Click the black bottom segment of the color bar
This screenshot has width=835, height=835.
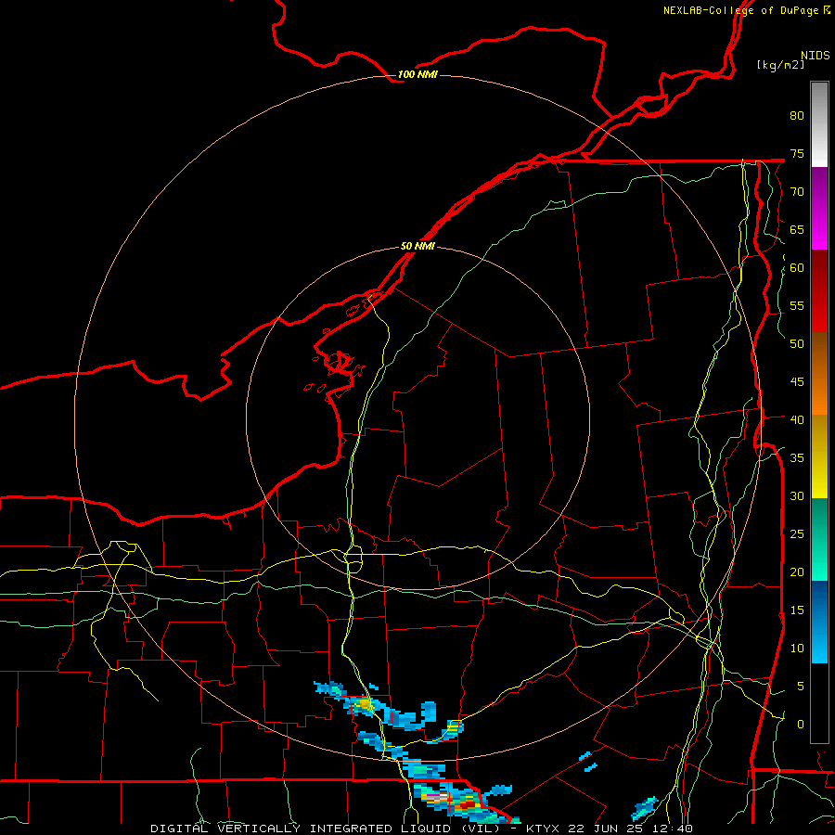819,703
